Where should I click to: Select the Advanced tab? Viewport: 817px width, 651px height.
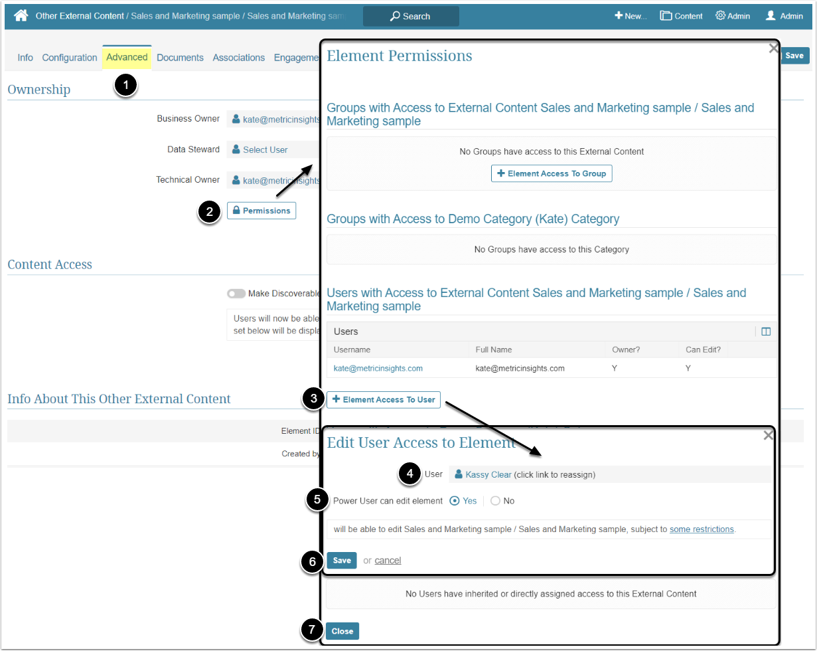point(127,57)
